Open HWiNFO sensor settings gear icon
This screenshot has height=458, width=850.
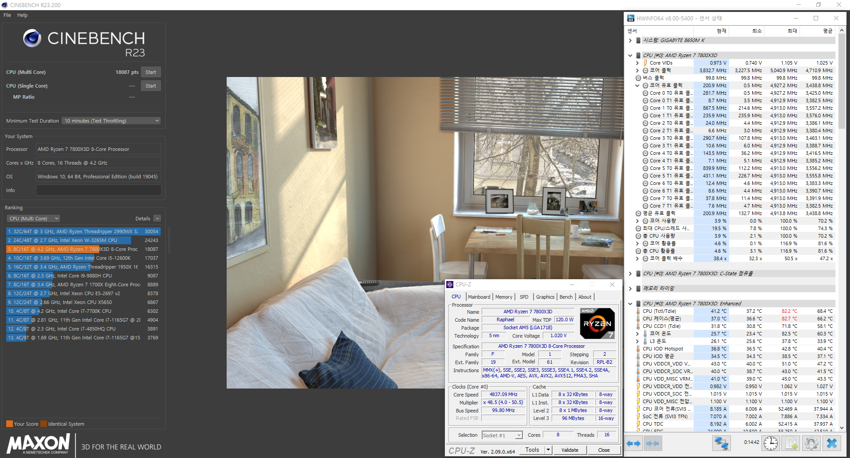coord(811,443)
